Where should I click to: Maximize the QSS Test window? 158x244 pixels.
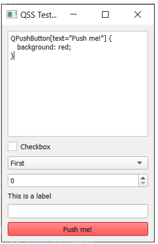tap(105, 15)
